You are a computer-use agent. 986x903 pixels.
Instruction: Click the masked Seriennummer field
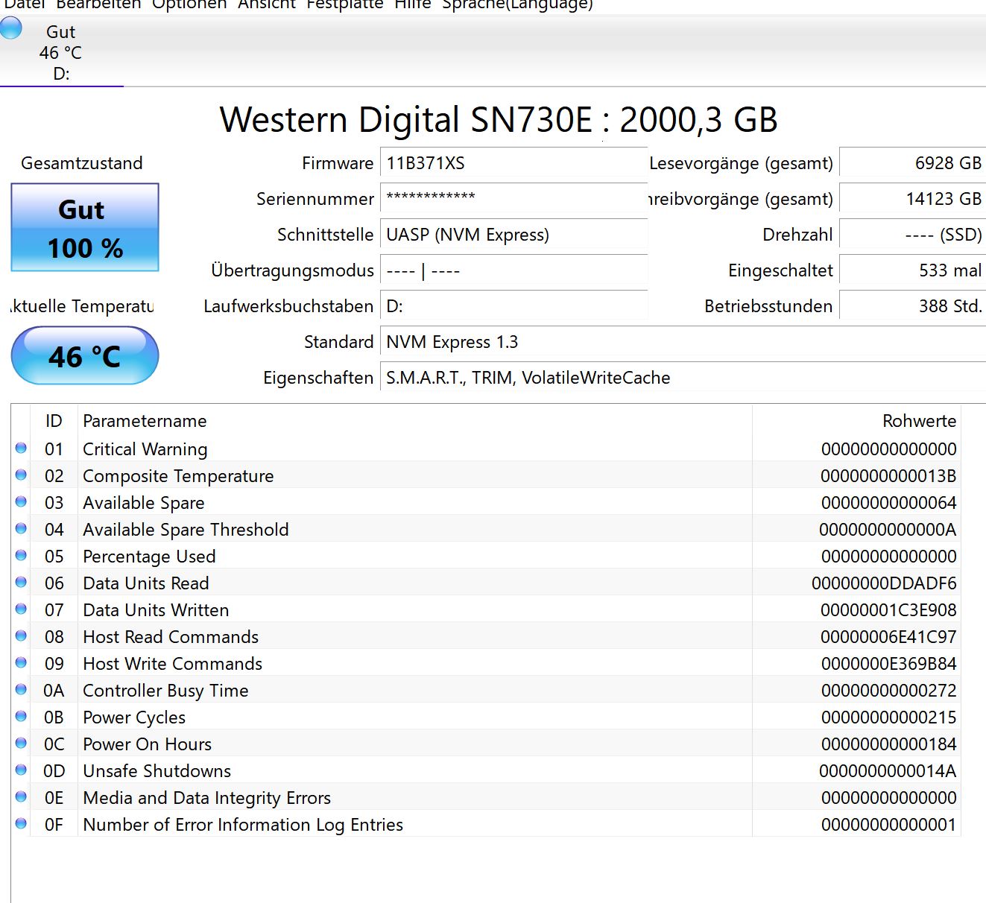pos(513,199)
